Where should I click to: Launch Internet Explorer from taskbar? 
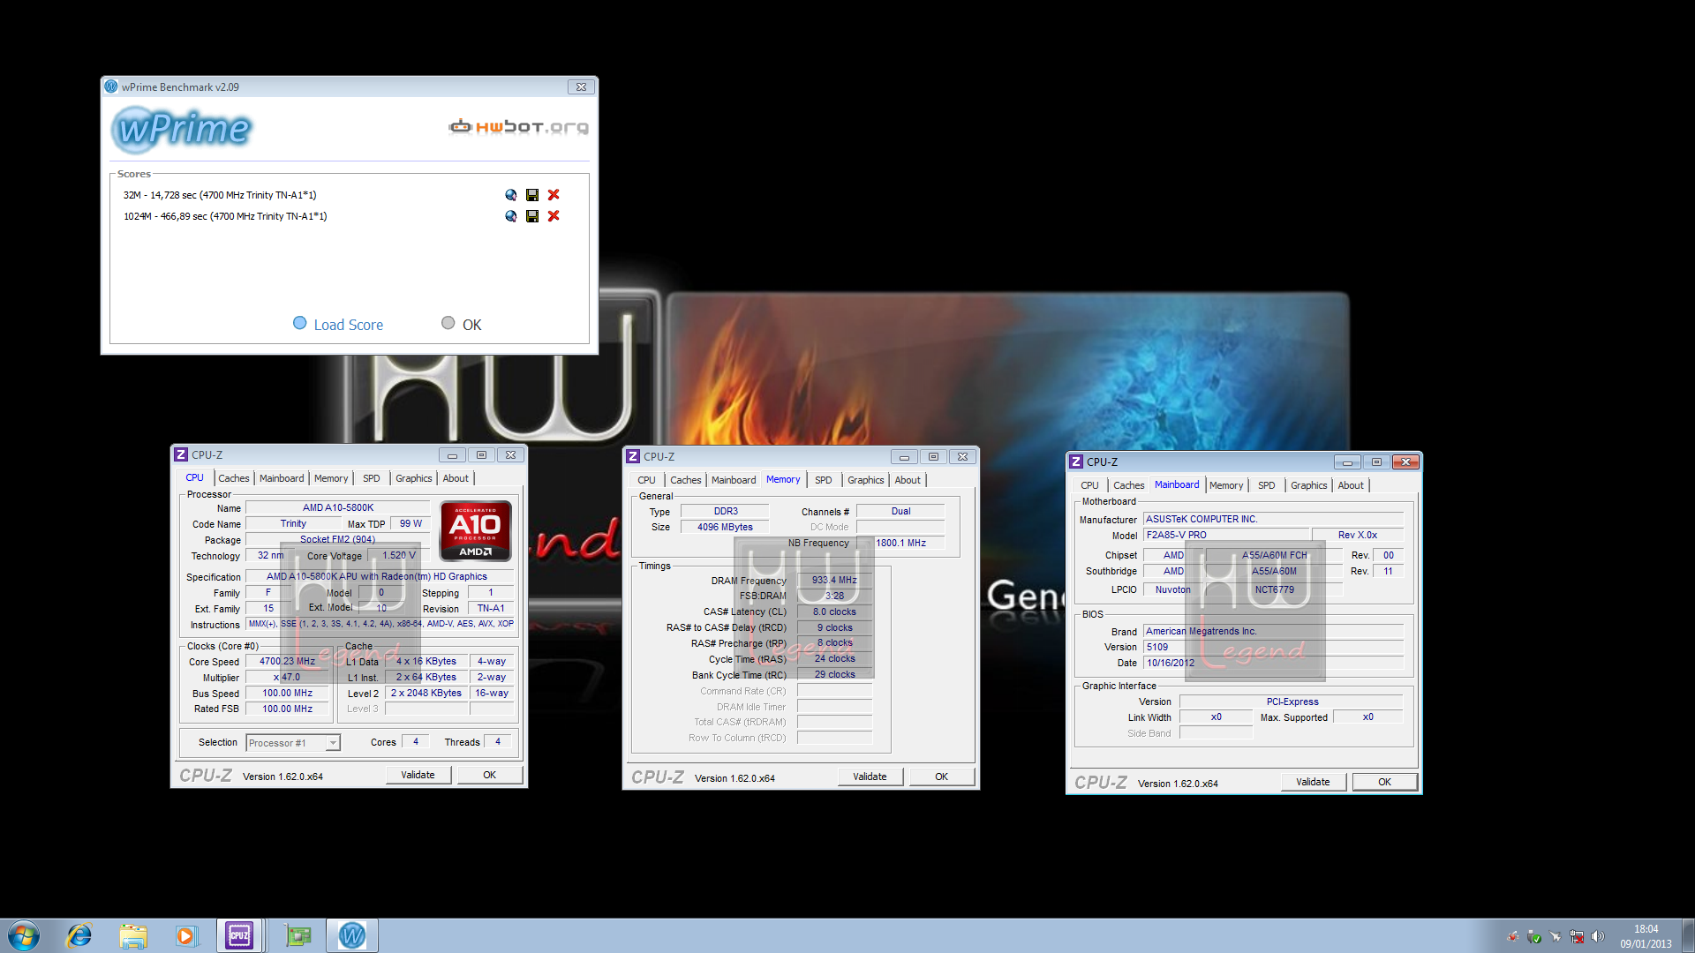(79, 935)
